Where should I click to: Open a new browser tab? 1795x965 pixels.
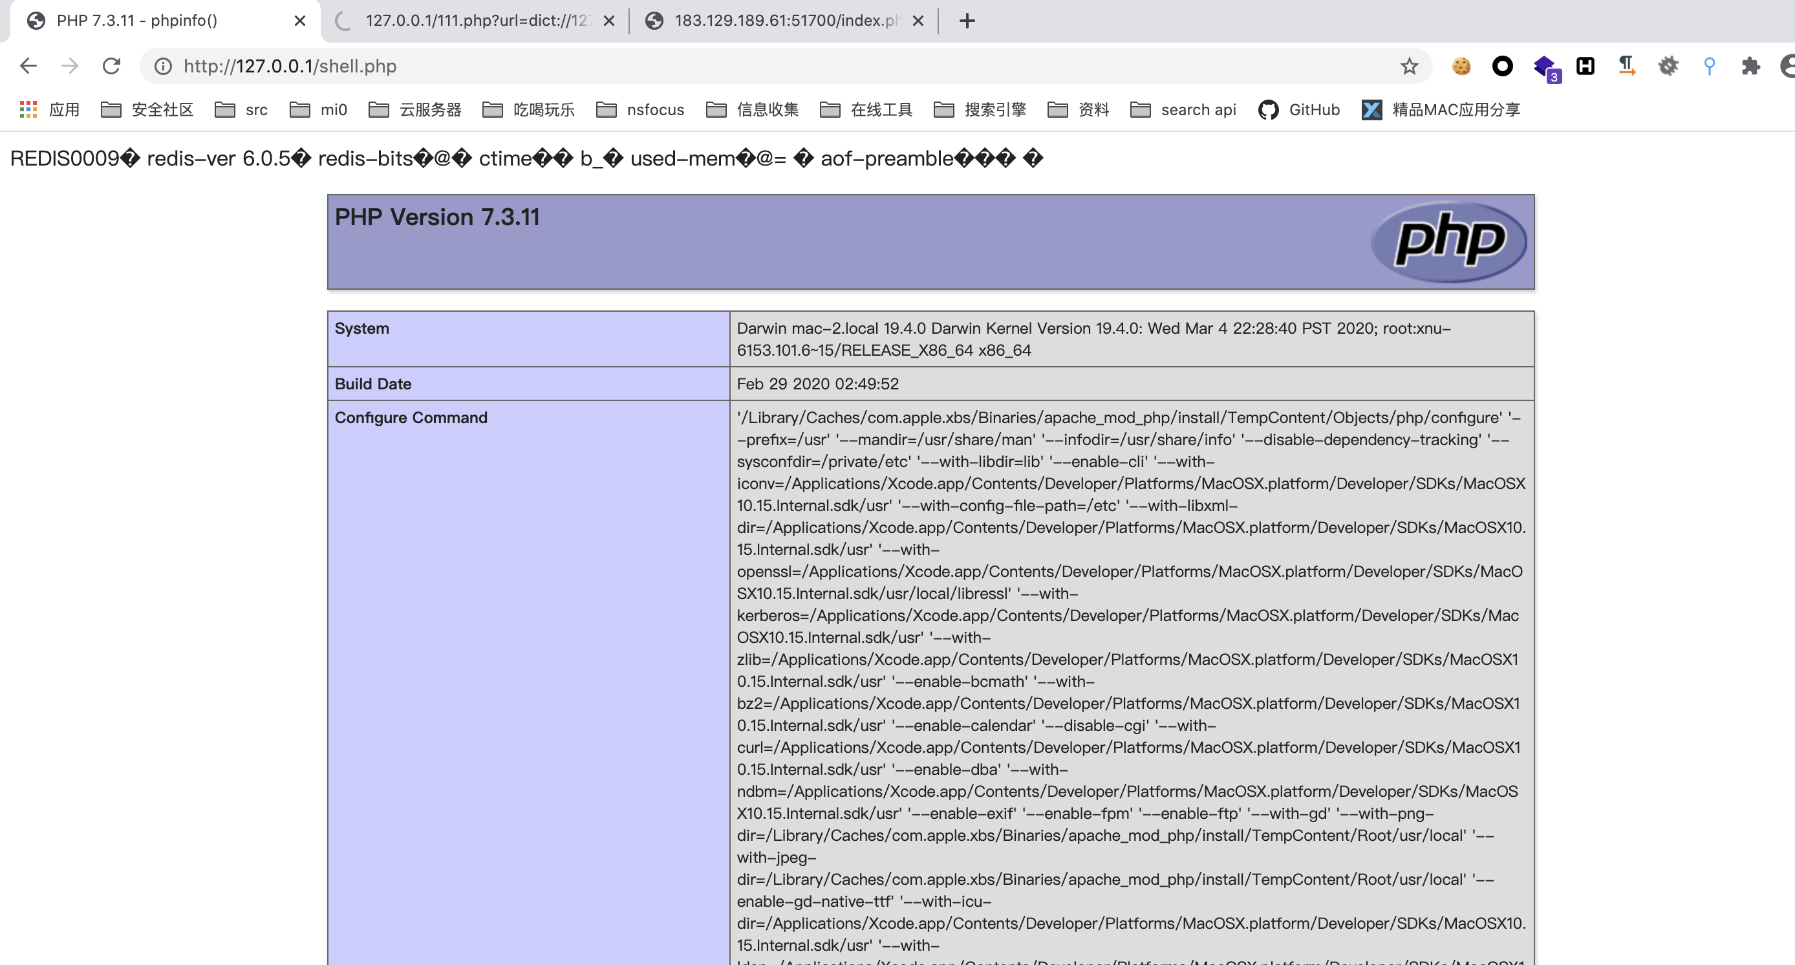(x=967, y=21)
